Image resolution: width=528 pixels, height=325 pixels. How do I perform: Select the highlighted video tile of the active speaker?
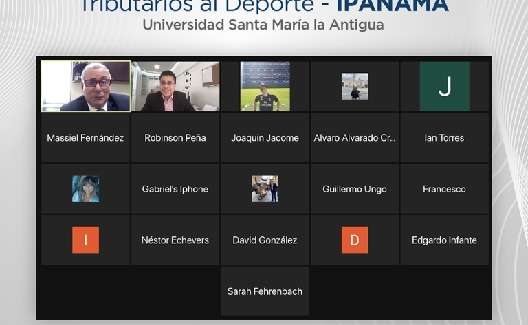[85, 87]
